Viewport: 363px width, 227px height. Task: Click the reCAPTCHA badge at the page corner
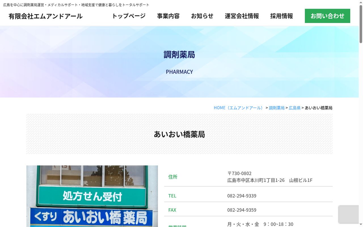pyautogui.click(x=349, y=214)
